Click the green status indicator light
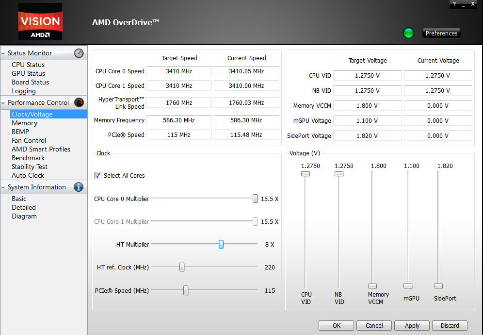 (408, 33)
